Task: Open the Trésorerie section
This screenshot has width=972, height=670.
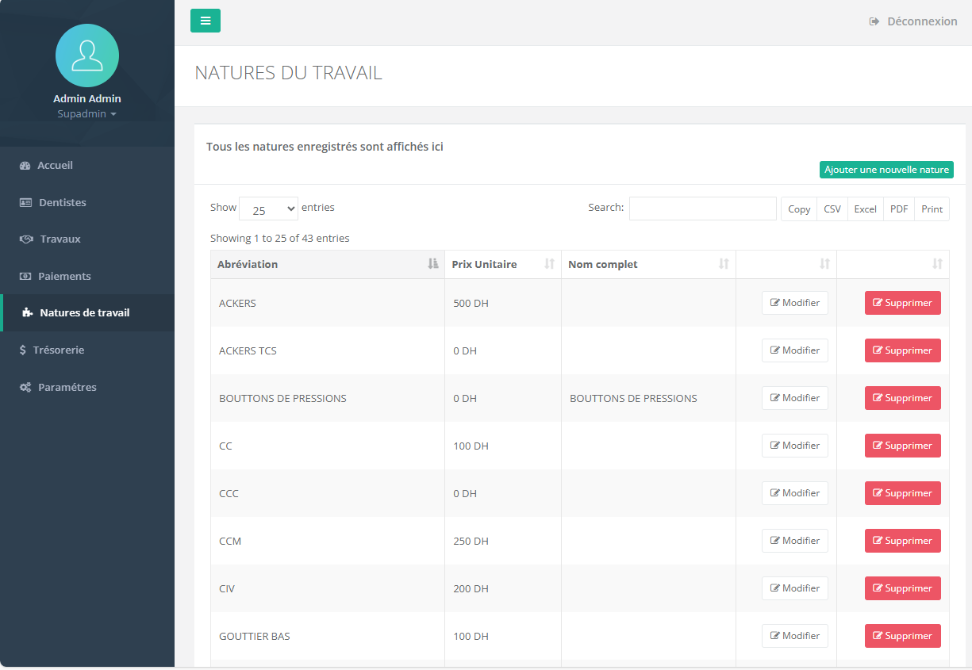Action: [58, 350]
